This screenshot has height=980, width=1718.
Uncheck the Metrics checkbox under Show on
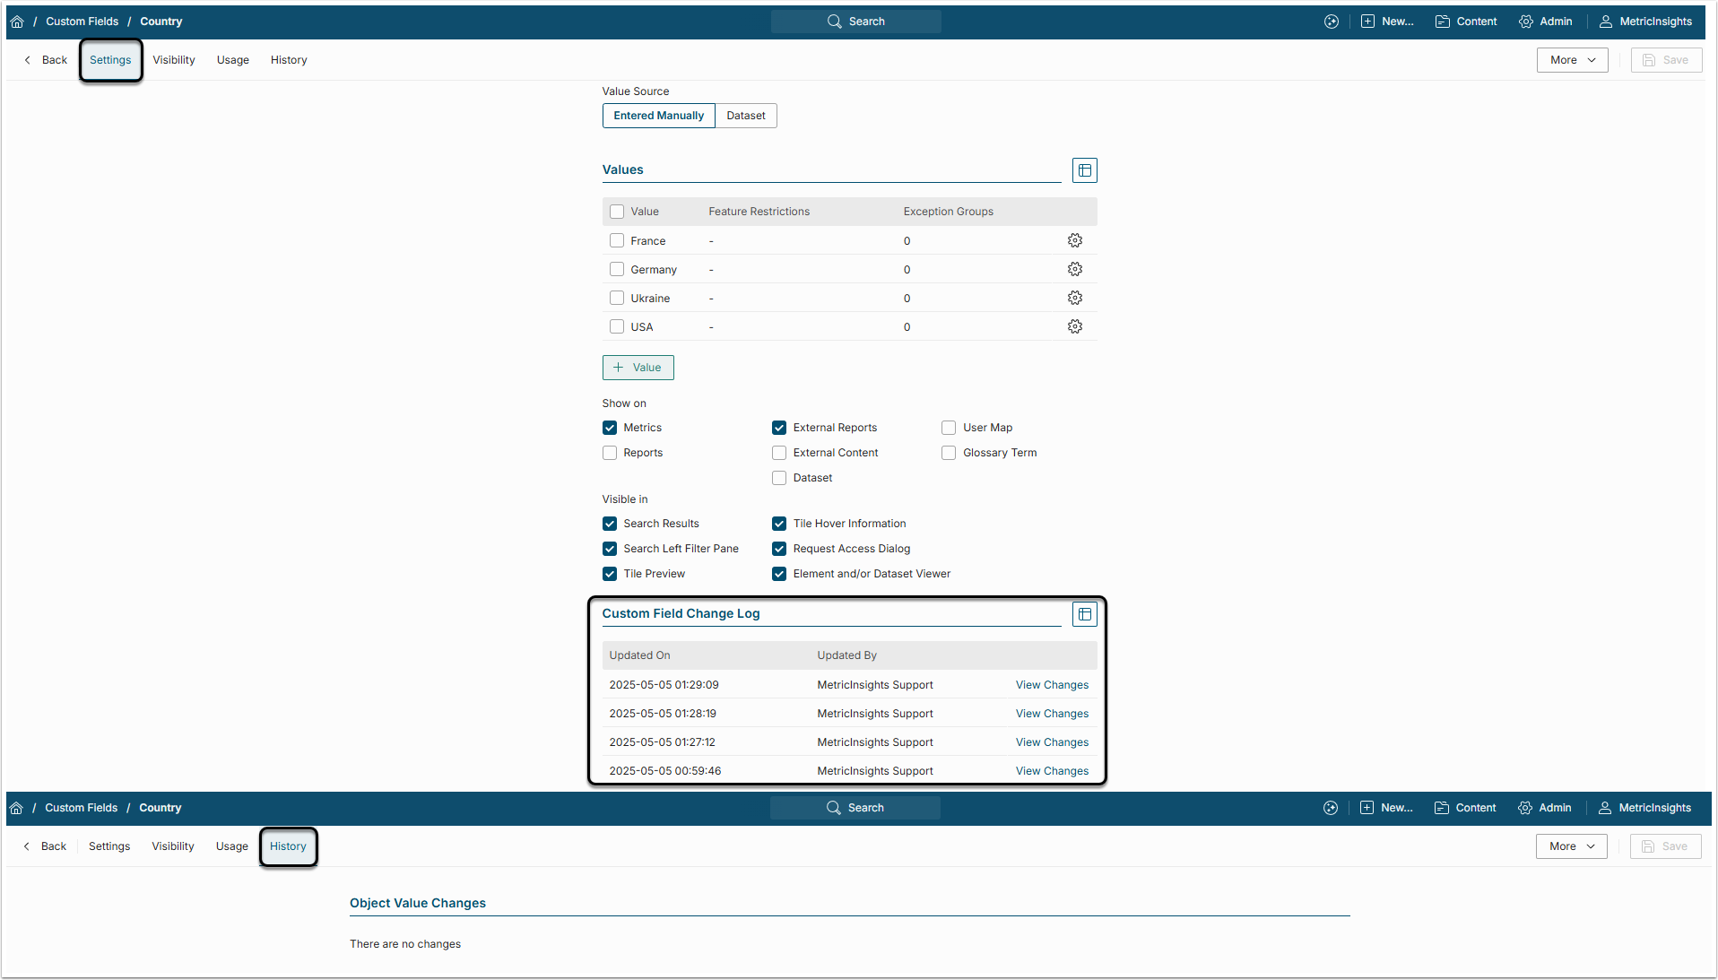click(x=610, y=428)
